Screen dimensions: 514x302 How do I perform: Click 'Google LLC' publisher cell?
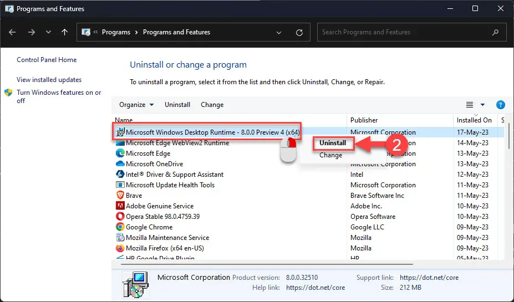click(x=367, y=227)
